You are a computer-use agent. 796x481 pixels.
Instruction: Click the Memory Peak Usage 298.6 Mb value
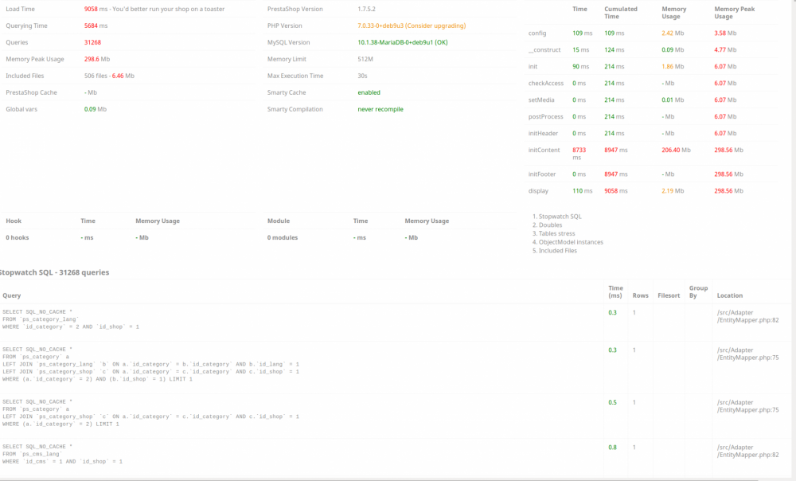98,59
